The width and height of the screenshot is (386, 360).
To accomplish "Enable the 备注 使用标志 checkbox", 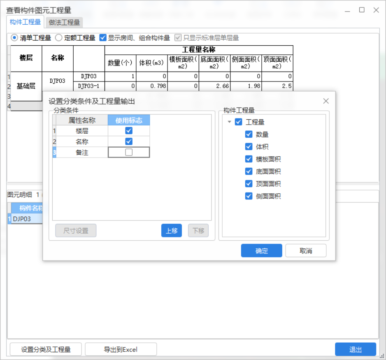I will pyautogui.click(x=129, y=152).
